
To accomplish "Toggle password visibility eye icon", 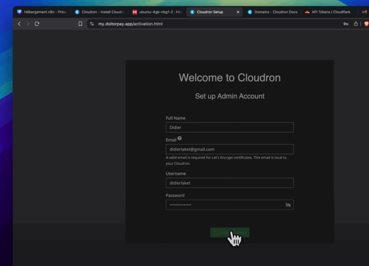I will pos(288,205).
